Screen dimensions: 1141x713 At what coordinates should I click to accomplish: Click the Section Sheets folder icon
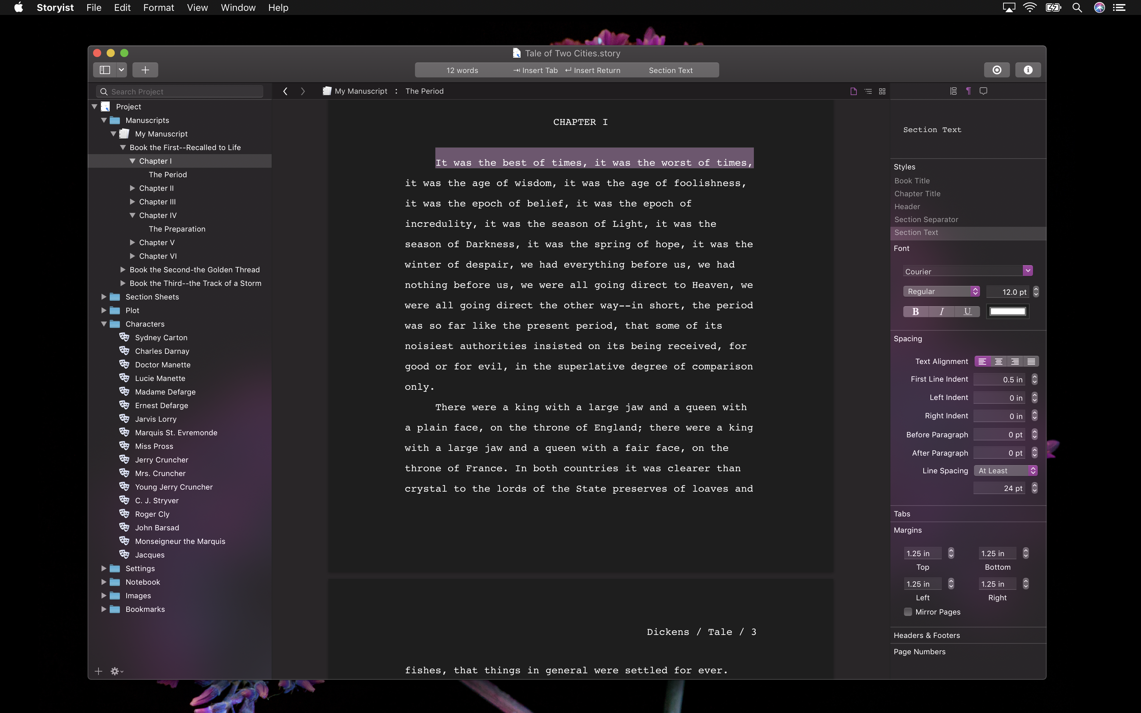115,297
